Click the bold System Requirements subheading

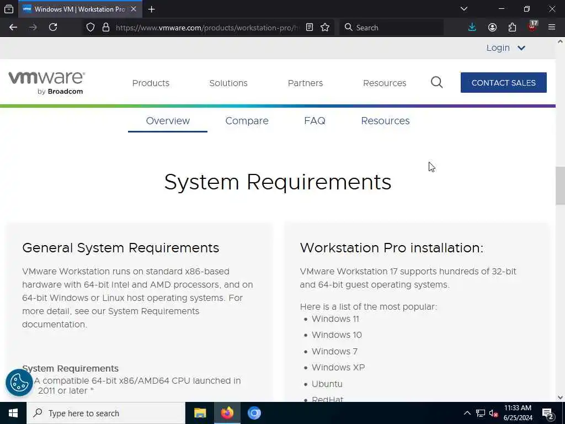coord(70,368)
